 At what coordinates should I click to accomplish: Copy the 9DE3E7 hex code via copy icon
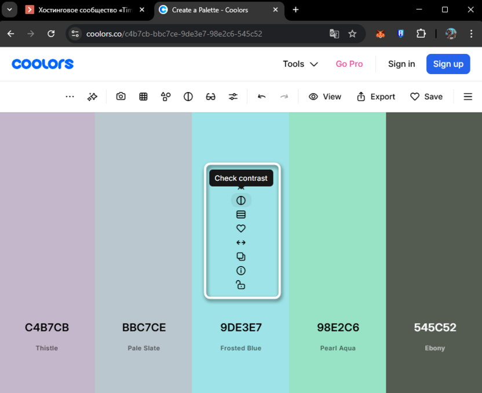(x=241, y=257)
